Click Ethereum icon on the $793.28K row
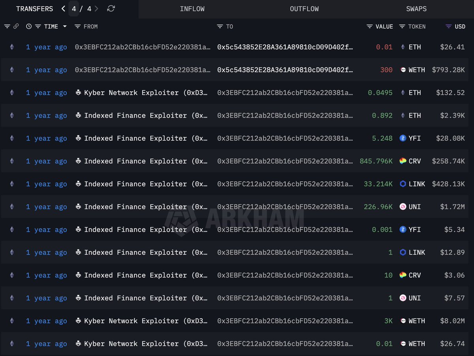 11,70
